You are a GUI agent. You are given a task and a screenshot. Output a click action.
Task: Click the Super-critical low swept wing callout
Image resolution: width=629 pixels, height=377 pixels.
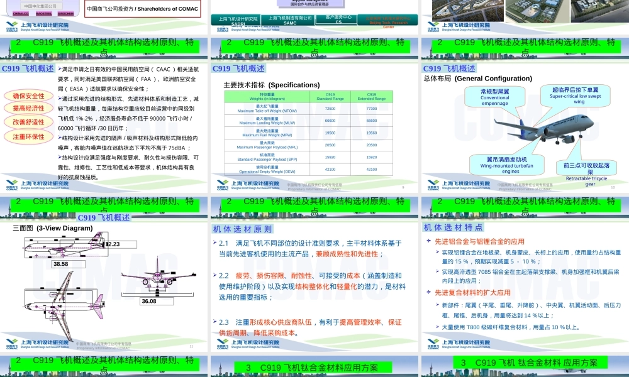(x=576, y=96)
